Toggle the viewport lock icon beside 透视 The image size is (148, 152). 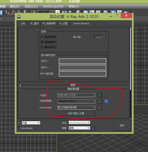(93, 128)
